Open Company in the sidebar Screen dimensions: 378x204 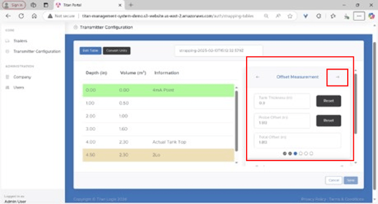point(22,77)
